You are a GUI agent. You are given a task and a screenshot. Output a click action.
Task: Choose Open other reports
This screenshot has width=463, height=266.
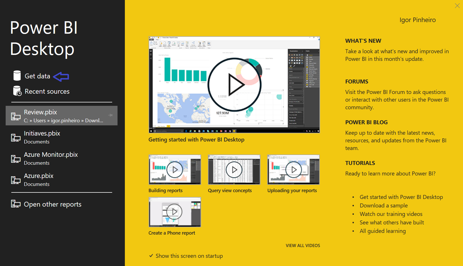click(x=53, y=204)
